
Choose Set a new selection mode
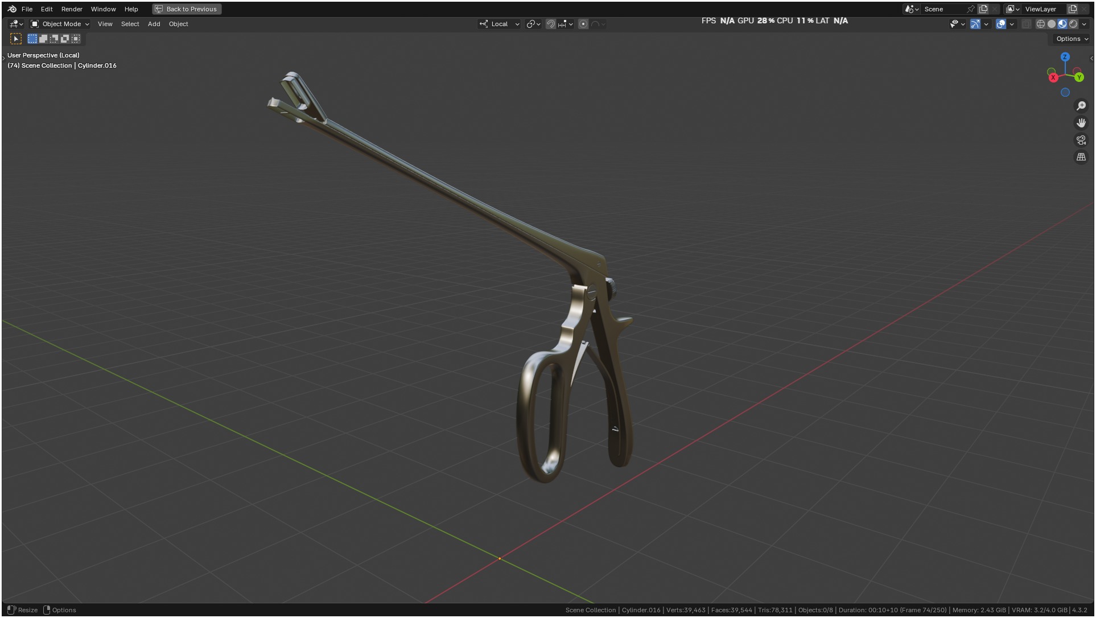(x=32, y=39)
